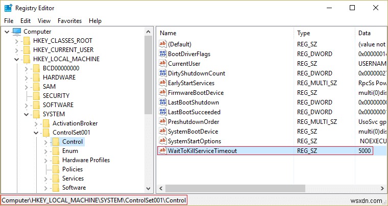Click the SECURITY folder icon
Viewport: 388px width, 206px height.
click(36, 95)
